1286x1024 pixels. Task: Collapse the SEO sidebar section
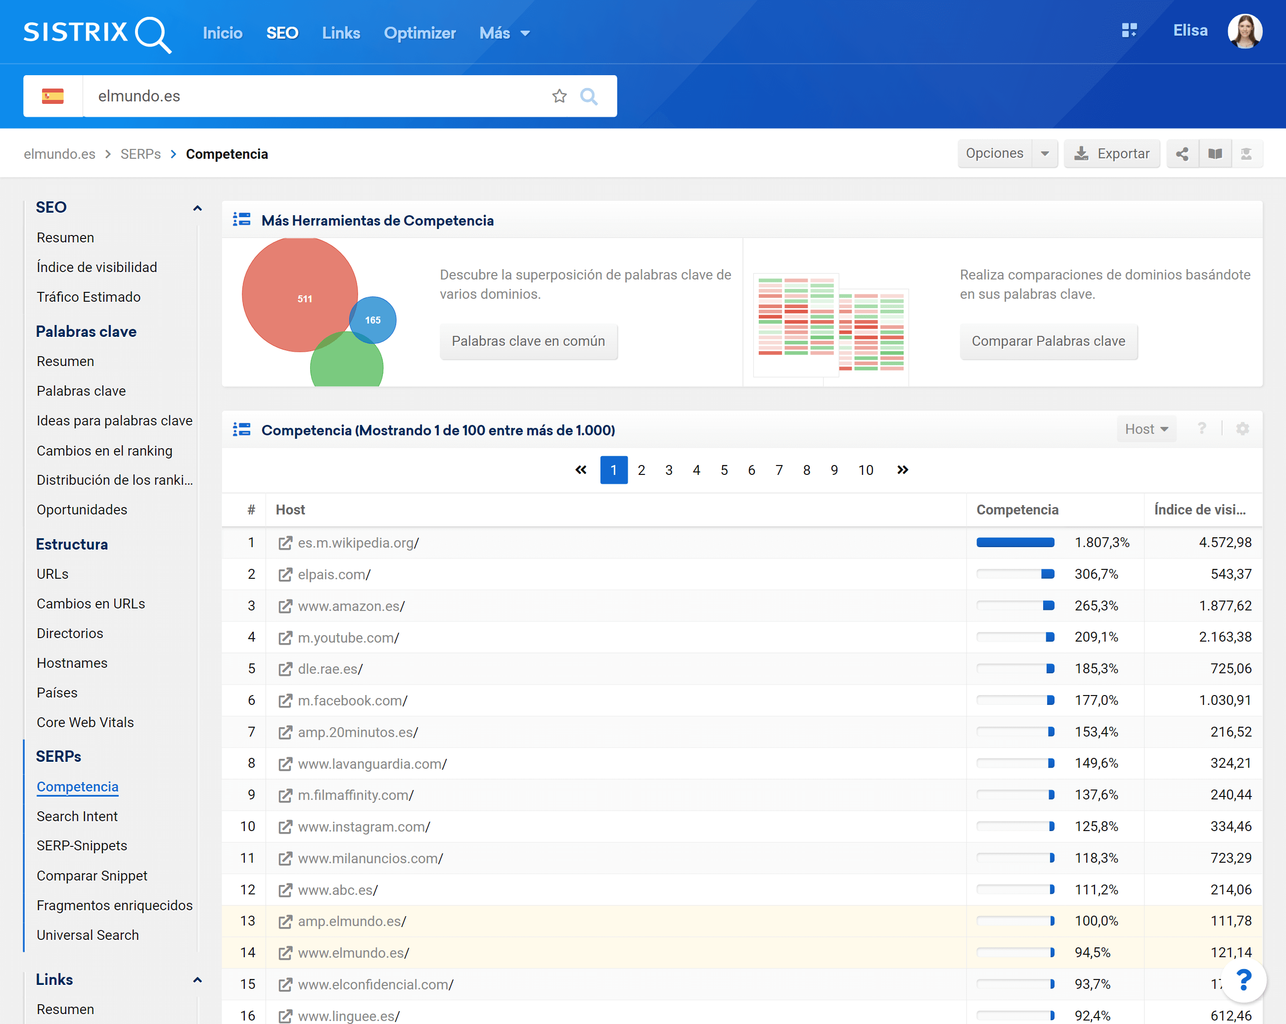(197, 208)
